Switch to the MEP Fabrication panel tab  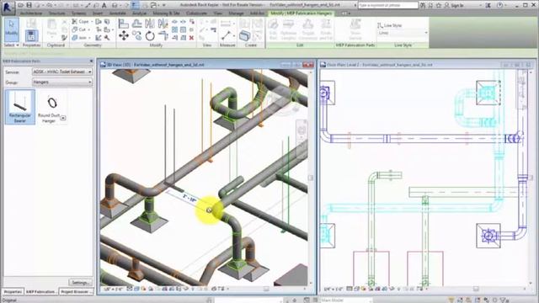click(41, 291)
